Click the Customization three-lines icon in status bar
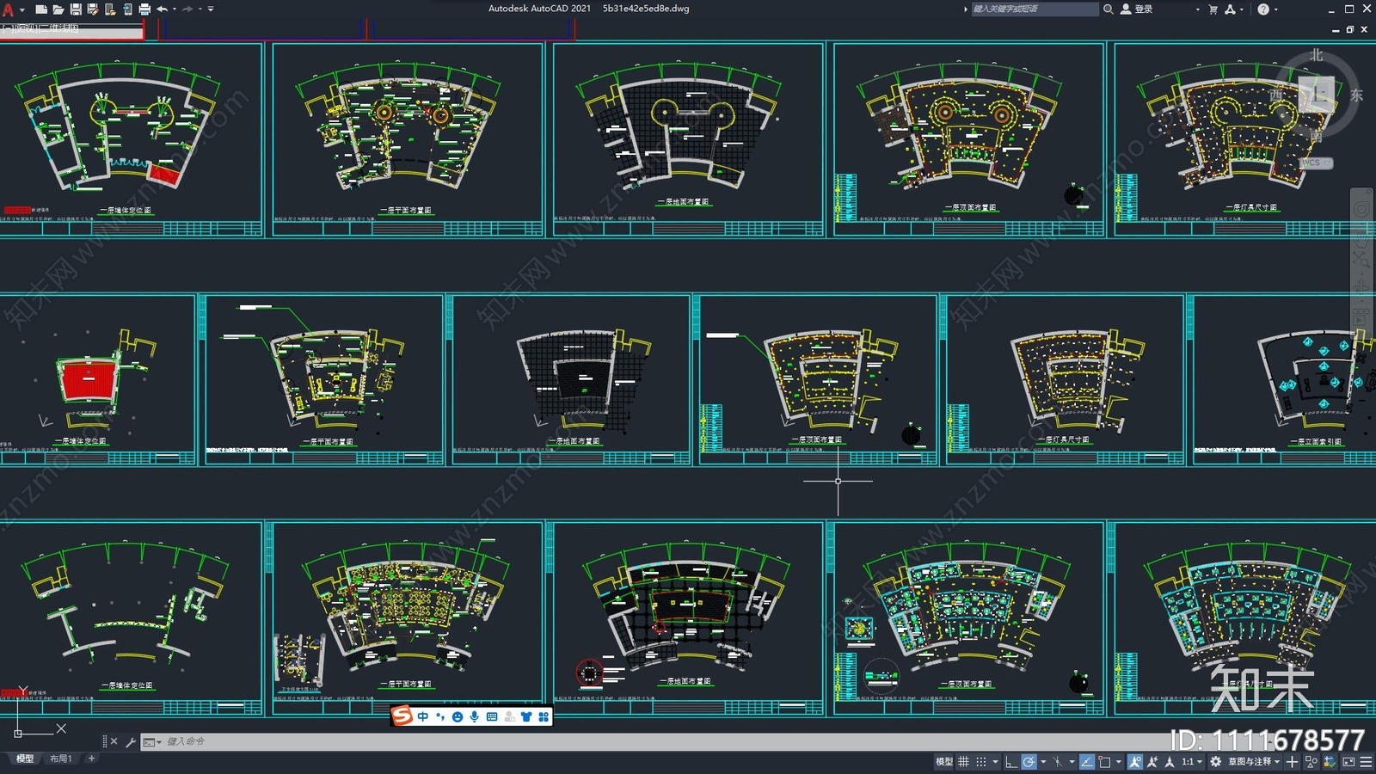 coord(1366,761)
